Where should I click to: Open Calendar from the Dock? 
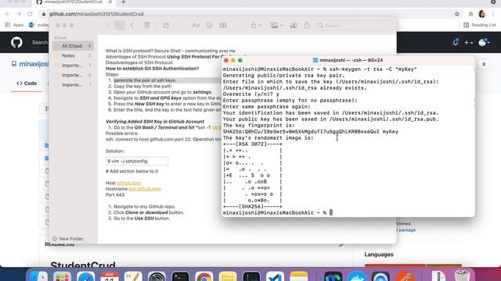pos(110,276)
